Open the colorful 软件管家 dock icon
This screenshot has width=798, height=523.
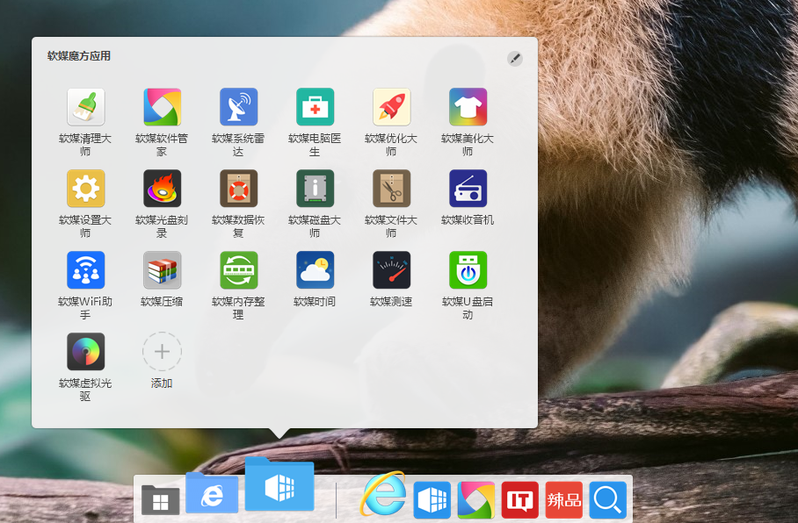[x=475, y=500]
